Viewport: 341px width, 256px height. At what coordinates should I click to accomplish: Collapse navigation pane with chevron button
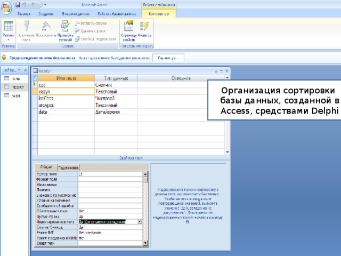click(26, 70)
